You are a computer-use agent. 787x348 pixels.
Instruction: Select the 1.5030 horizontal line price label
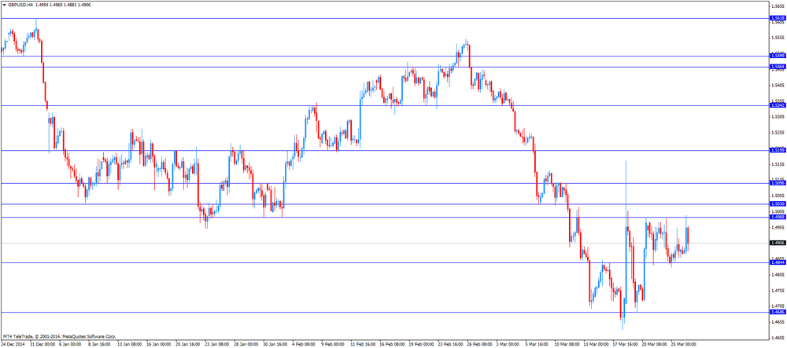click(777, 203)
